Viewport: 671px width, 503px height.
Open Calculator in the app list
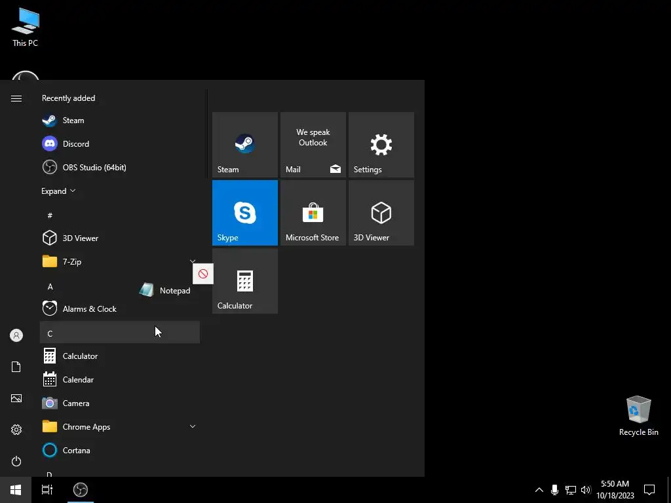(120, 356)
